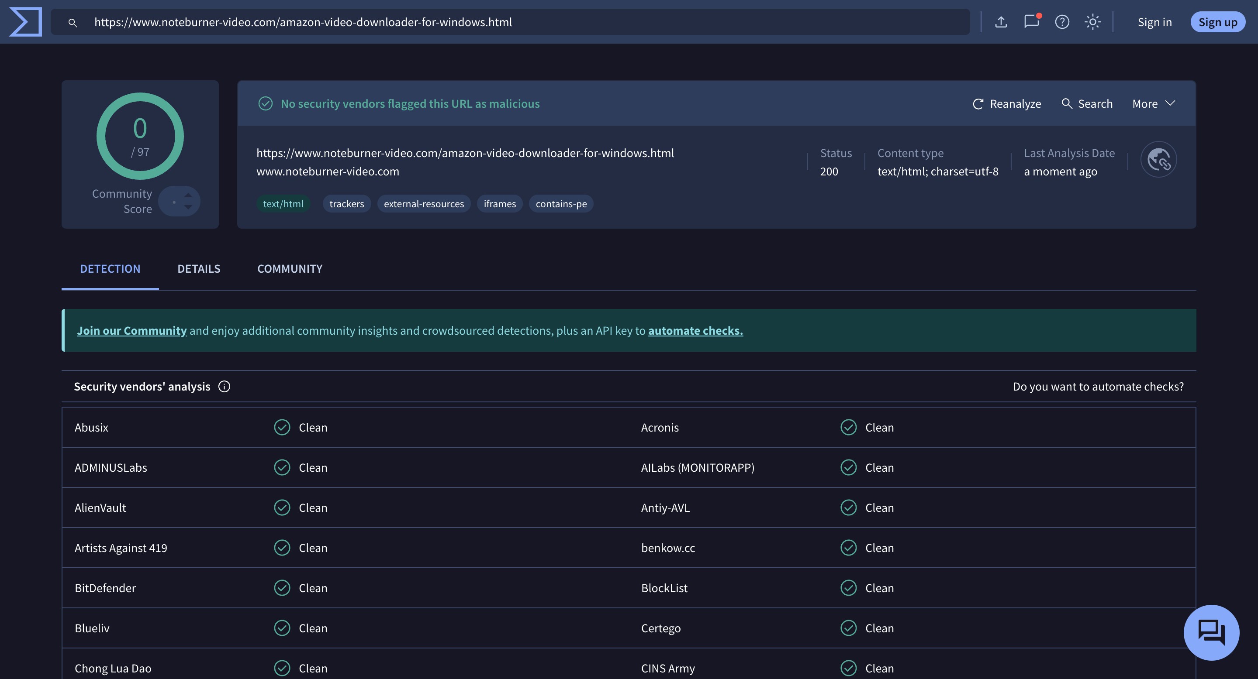Click the Clean check icon in benkow.cc row

[x=848, y=548]
